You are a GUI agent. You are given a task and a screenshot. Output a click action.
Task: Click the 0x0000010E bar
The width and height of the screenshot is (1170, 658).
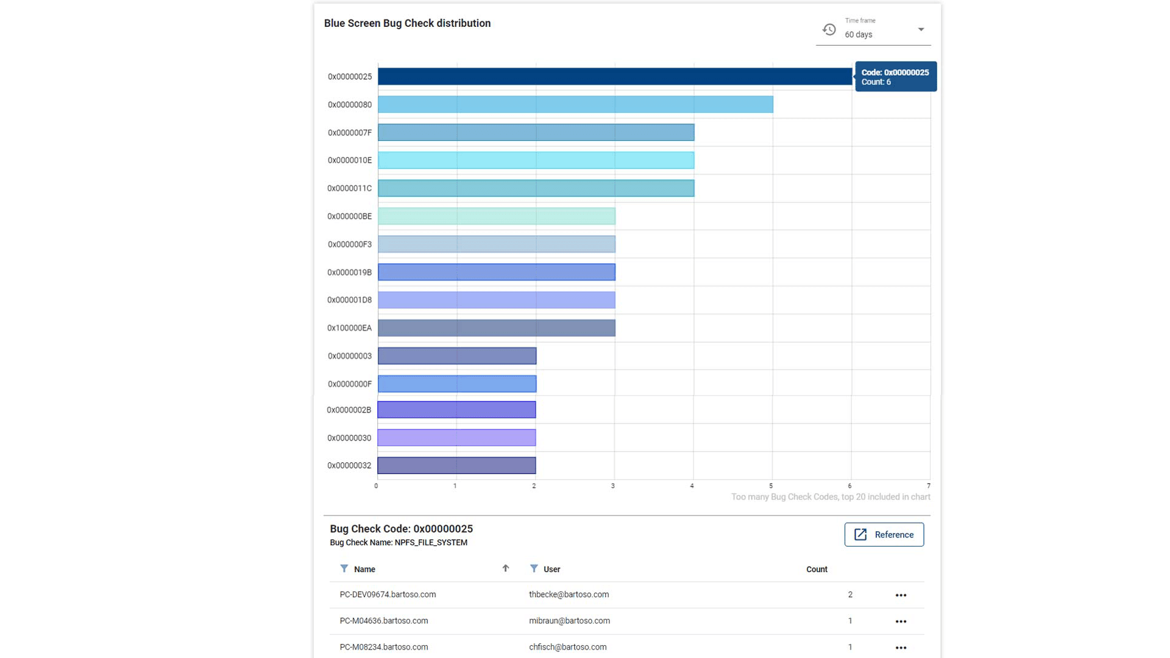(536, 160)
